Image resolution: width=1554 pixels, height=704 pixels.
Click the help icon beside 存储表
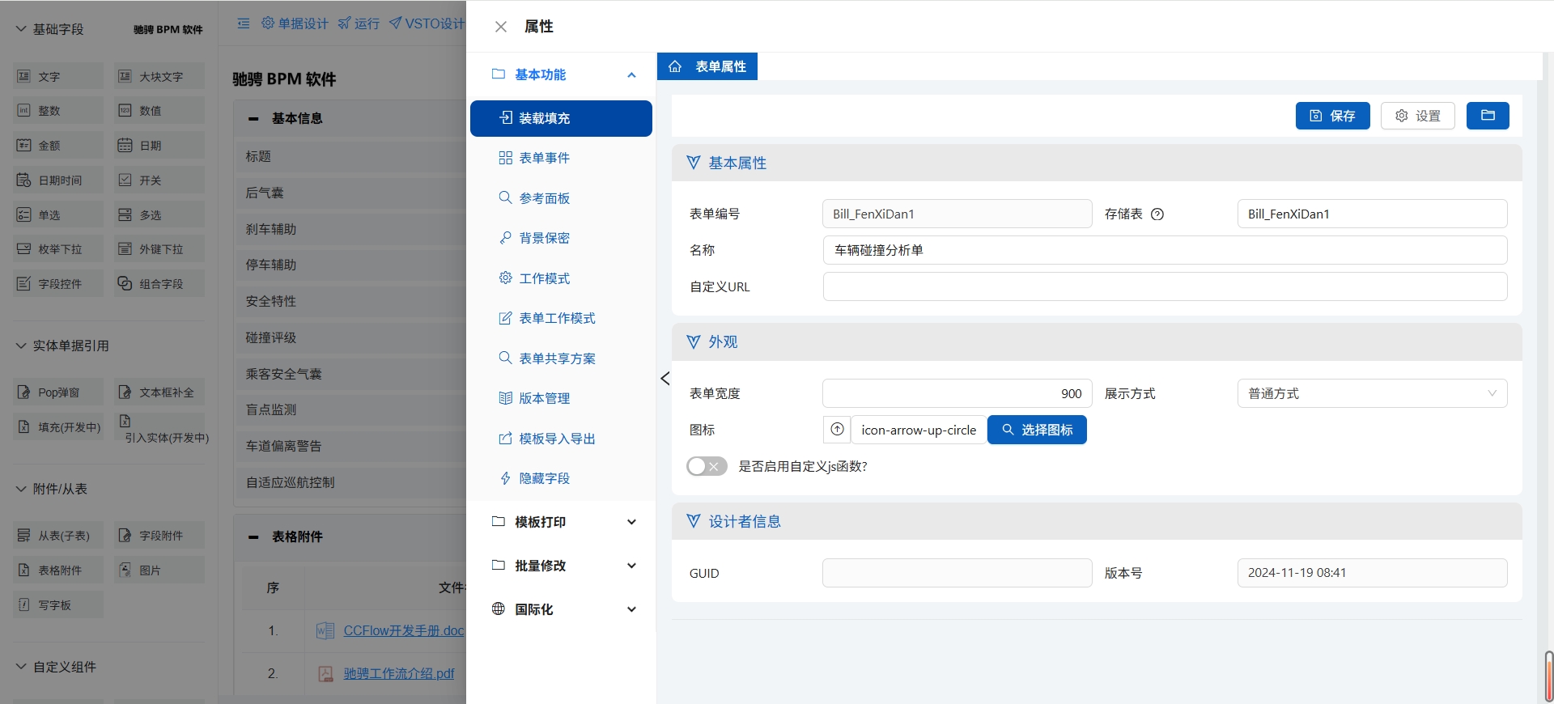(1157, 214)
